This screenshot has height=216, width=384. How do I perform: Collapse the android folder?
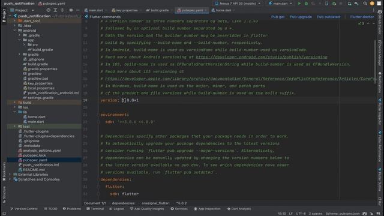pos(14,31)
